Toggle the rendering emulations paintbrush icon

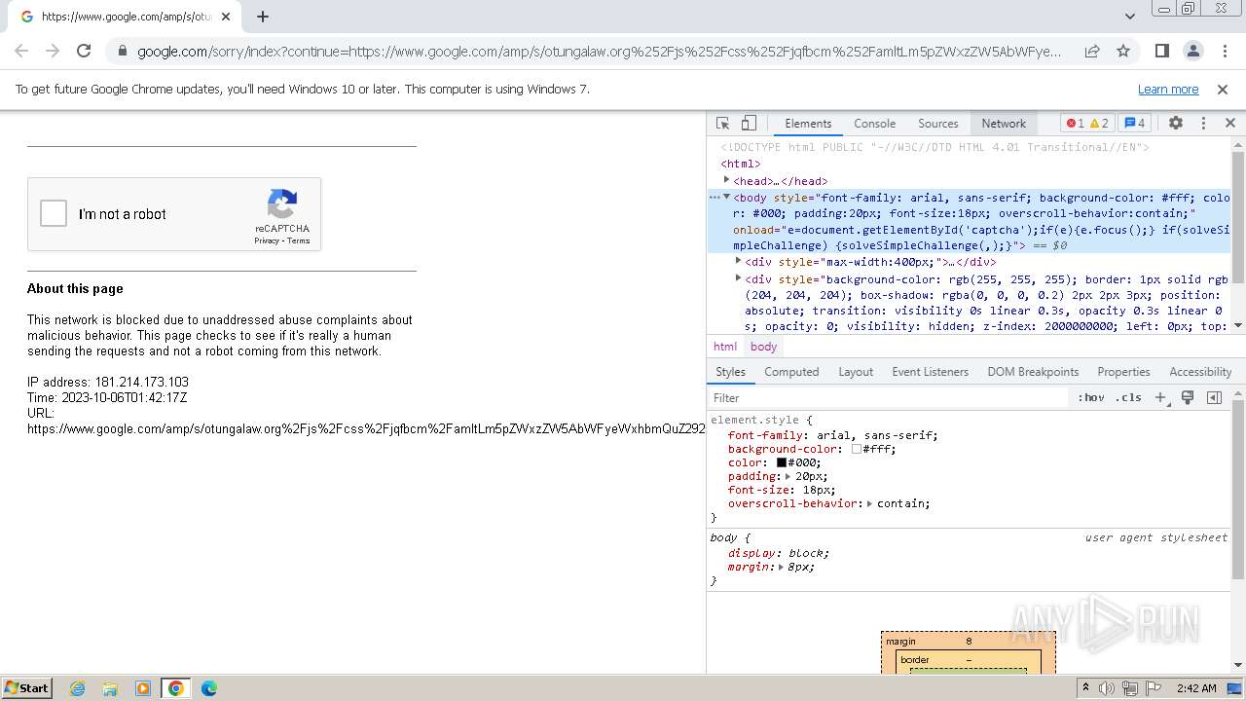pos(1188,397)
